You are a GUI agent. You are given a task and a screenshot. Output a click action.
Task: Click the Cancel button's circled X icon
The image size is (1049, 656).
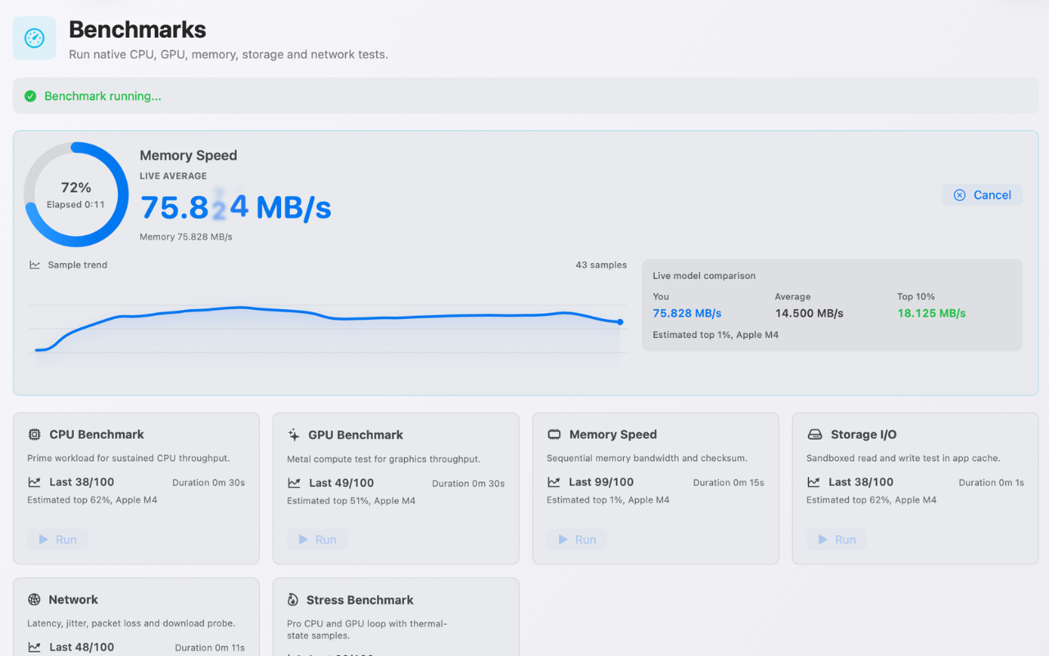pos(960,195)
